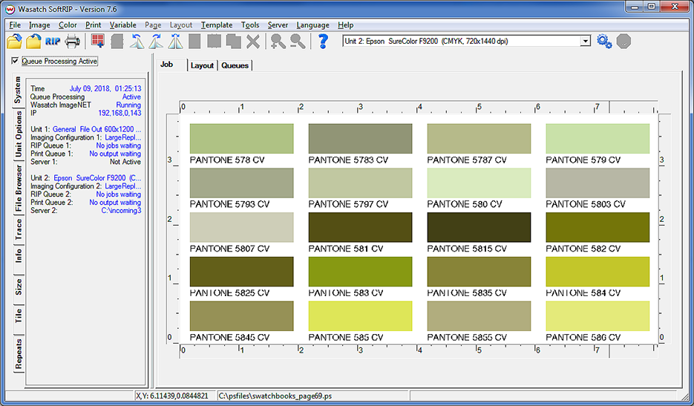Click the Active queue processing status
The width and height of the screenshot is (694, 406).
coord(131,97)
